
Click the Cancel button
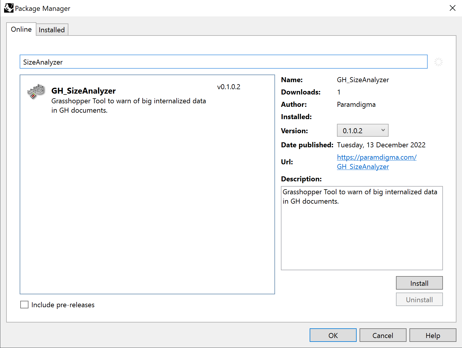click(383, 335)
